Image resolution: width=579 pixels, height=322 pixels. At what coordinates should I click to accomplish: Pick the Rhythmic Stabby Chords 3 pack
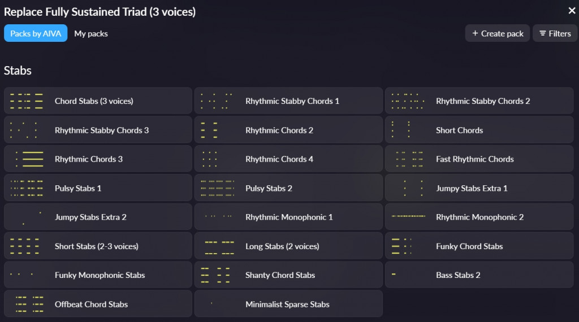pos(98,130)
